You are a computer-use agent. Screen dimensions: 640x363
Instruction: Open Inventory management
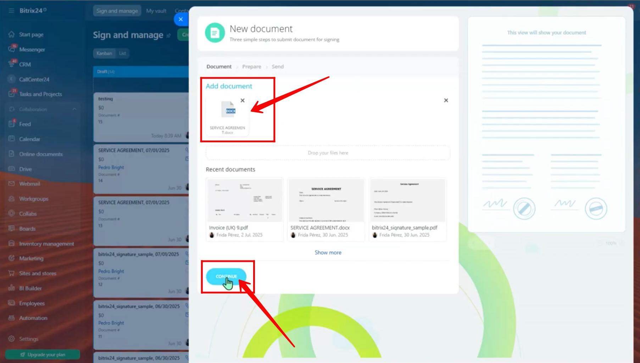point(46,244)
